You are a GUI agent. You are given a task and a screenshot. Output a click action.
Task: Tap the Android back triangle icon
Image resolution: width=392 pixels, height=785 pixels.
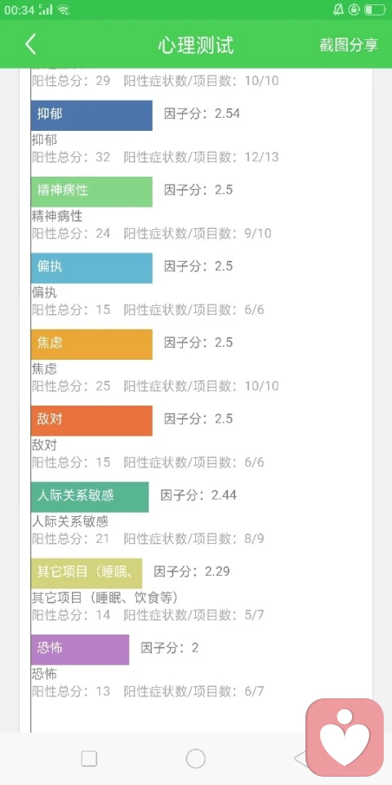(300, 759)
